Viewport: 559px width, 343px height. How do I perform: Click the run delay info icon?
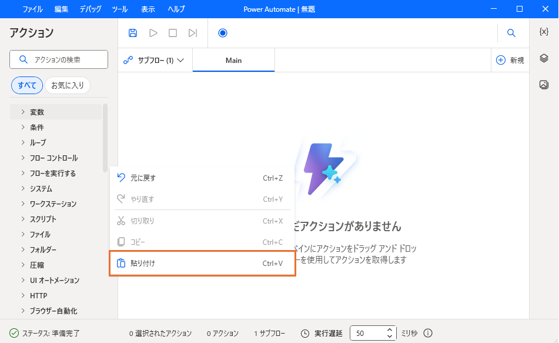(428, 333)
